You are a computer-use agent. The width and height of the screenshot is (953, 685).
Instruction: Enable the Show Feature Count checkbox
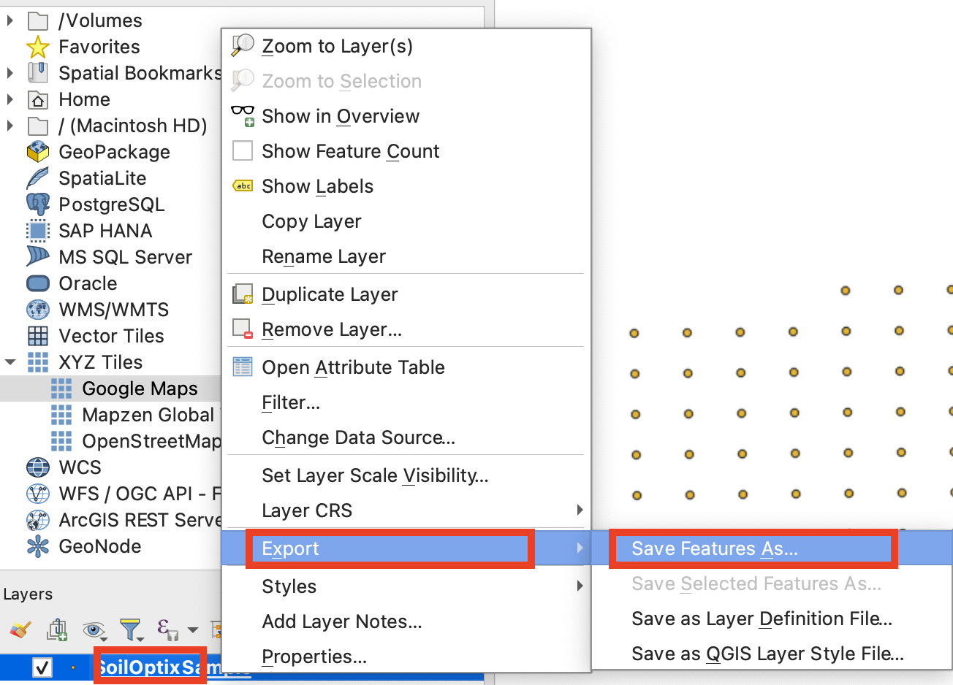click(243, 151)
